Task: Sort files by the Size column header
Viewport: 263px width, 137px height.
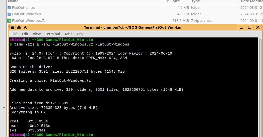Action: (180, 1)
